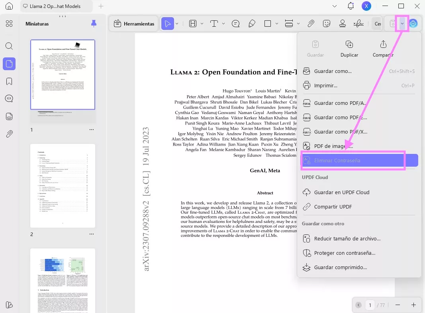Image resolution: width=425 pixels, height=313 pixels.
Task: Open the comments panel icon in sidebar
Action: 9,98
